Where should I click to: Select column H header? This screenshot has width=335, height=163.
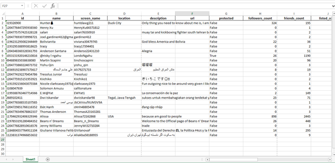click(x=260, y=14)
